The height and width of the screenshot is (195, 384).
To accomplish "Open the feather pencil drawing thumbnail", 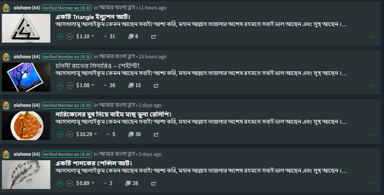I will tap(26, 174).
